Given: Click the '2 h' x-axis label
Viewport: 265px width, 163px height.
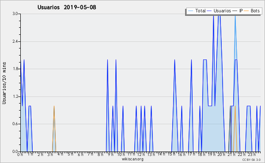Looking at the screenshot, I should click(x=40, y=154).
